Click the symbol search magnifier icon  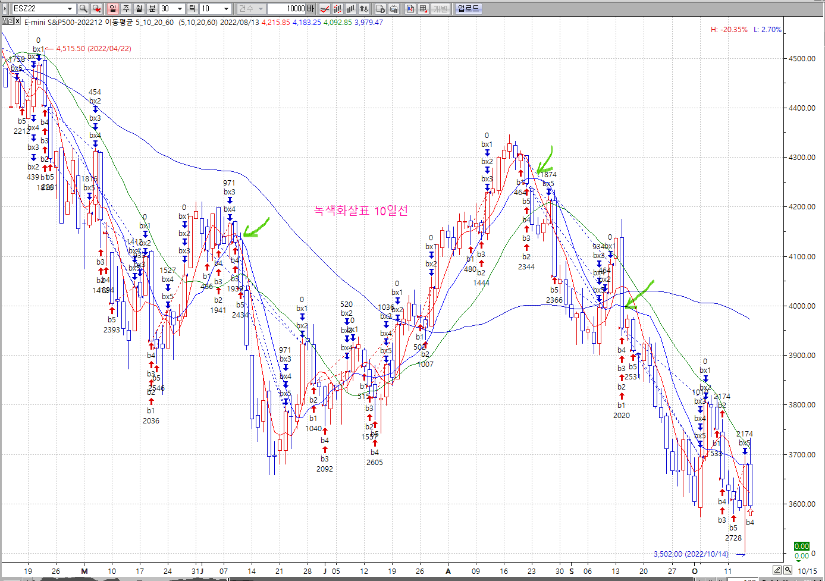[x=83, y=8]
